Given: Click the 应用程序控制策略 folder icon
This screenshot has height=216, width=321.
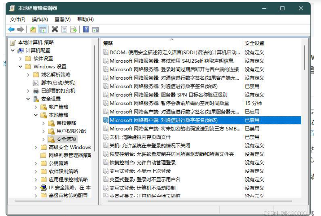Looking at the screenshot, I should pyautogui.click(x=43, y=179).
